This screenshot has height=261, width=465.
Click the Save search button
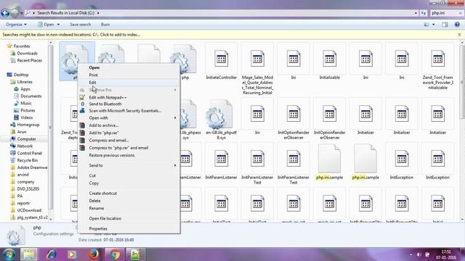pos(81,25)
